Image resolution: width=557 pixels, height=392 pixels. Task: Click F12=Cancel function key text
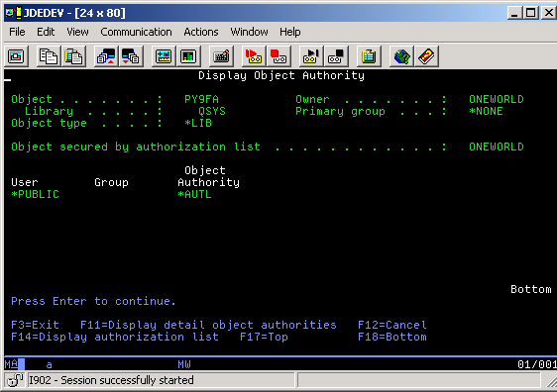coord(392,325)
